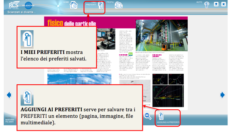Click the Aula Digitale round logo
This screenshot has width=235, height=134.
28,5
